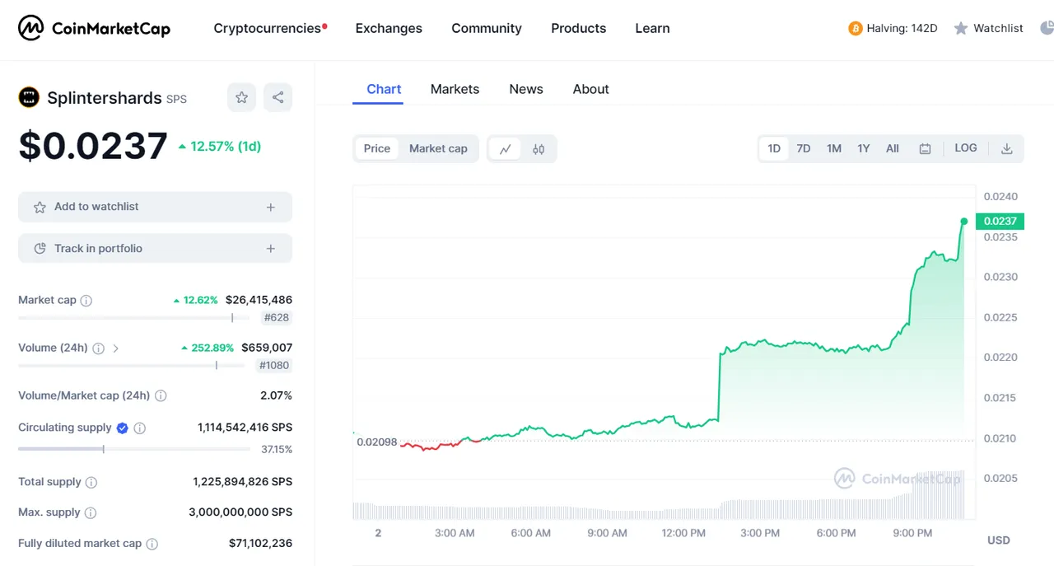This screenshot has width=1054, height=566.
Task: Switch to the Markets tab
Action: [455, 89]
